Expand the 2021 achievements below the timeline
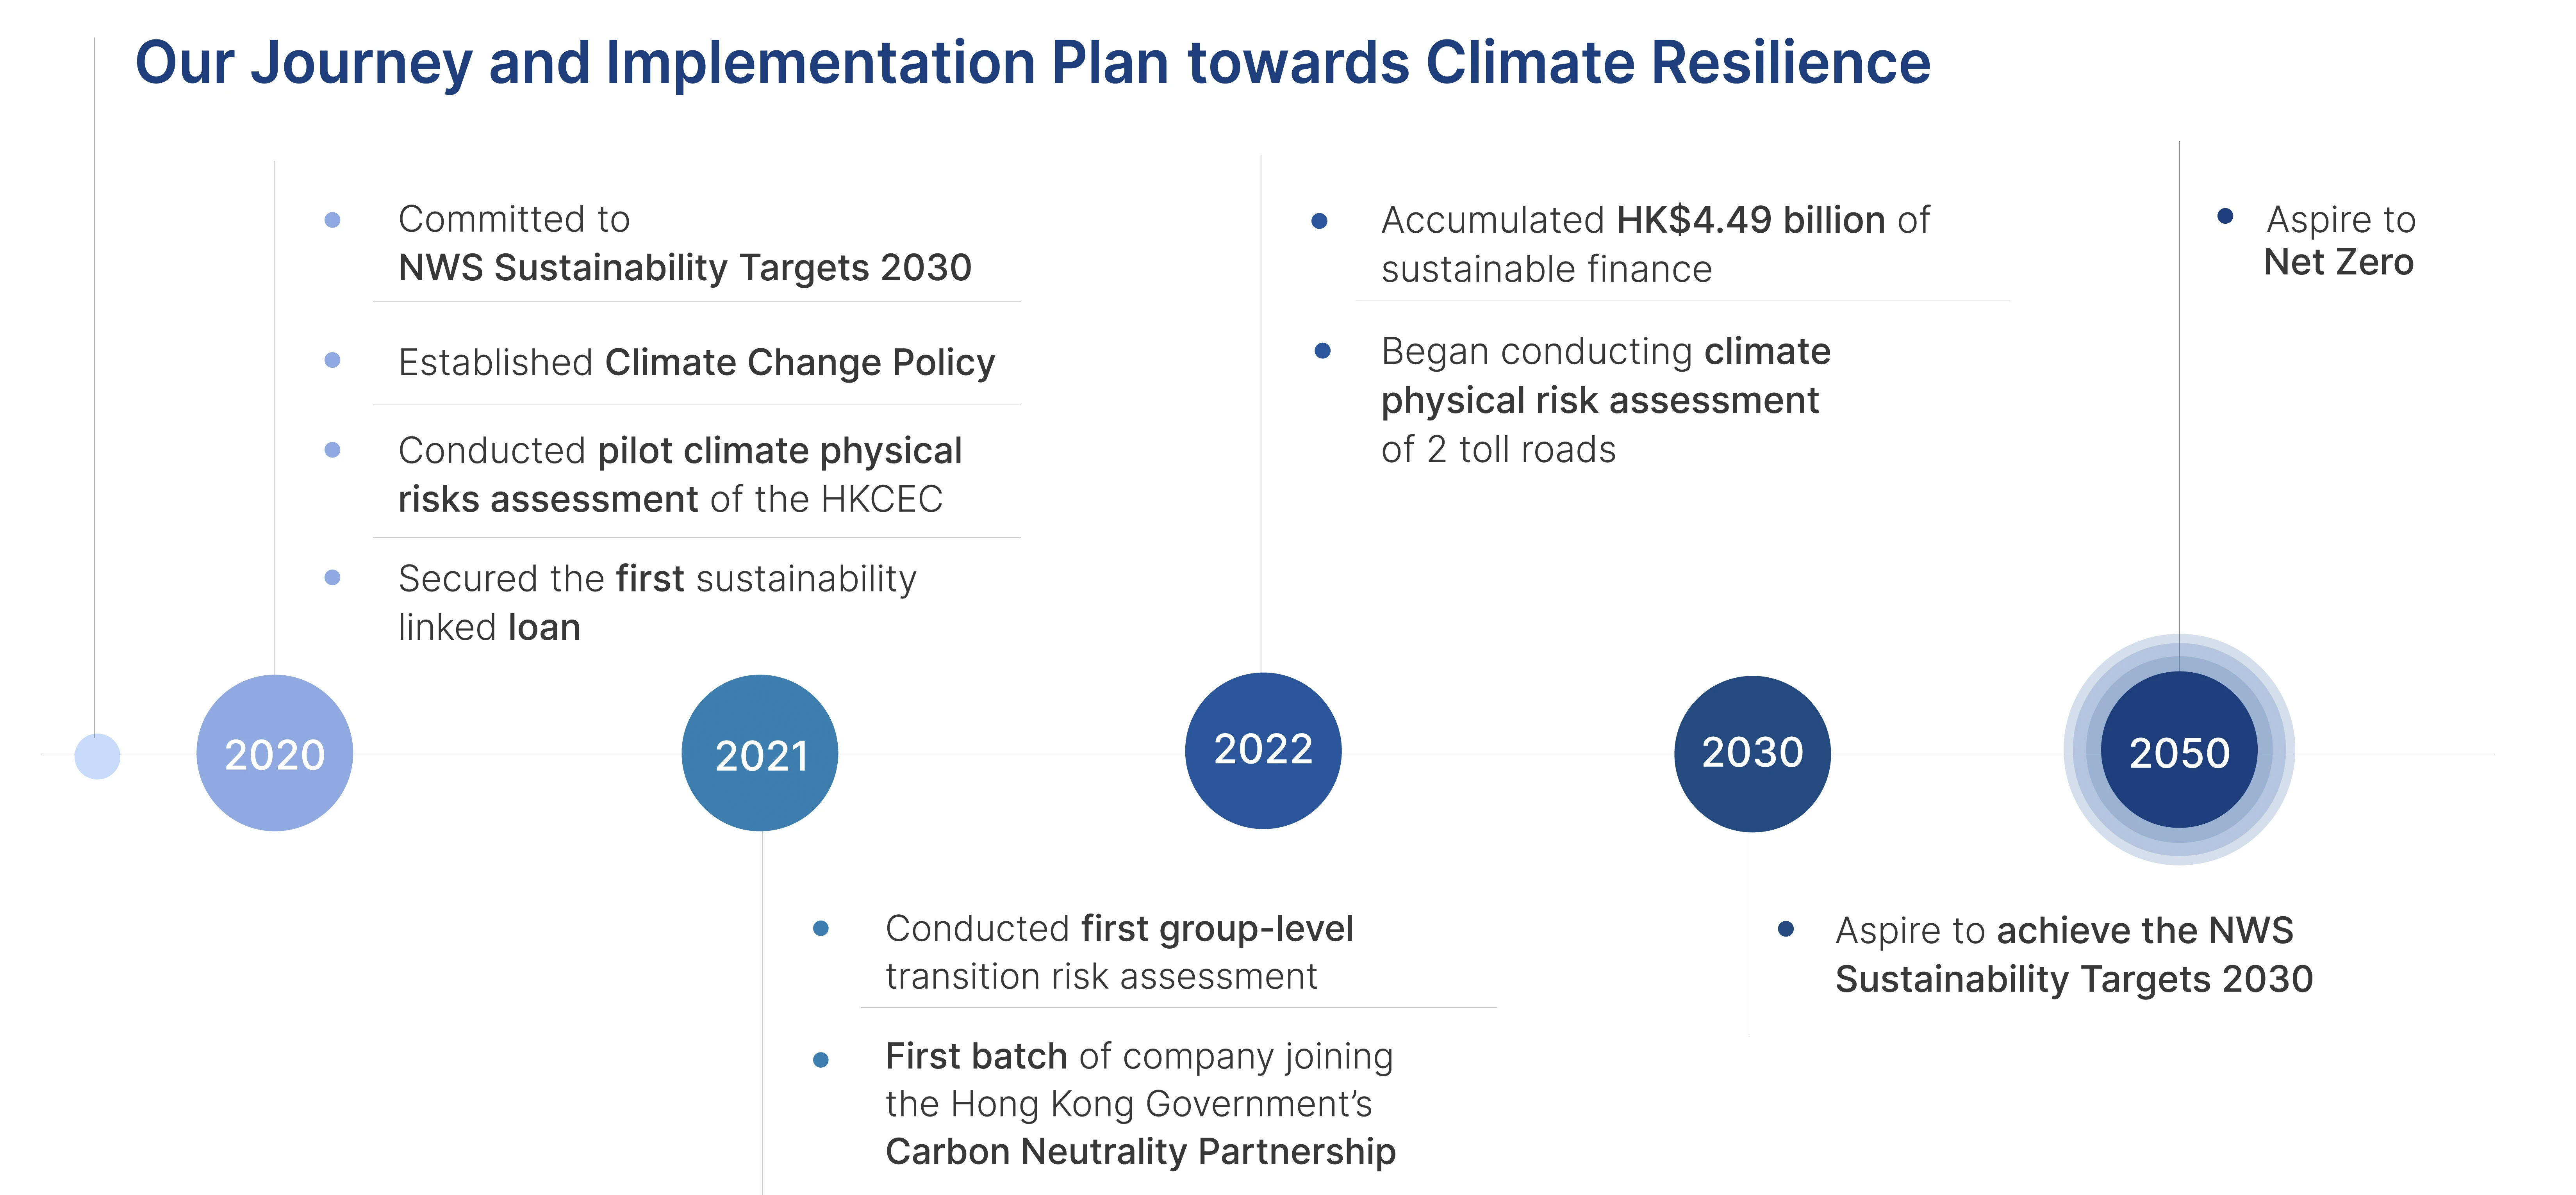Screen dimensions: 2576x1195 (x=1140, y=1040)
